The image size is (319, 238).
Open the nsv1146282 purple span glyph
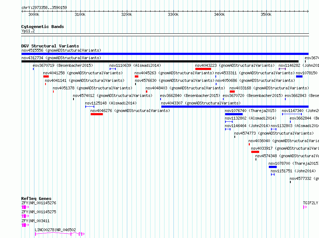tap(282, 69)
